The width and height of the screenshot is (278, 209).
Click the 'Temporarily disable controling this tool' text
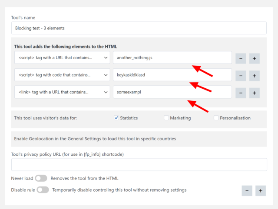(x=119, y=190)
